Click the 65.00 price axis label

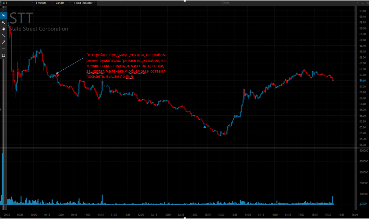click(363, 145)
